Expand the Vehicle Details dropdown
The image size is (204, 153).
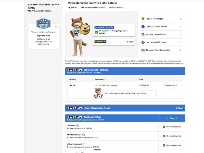click(116, 8)
